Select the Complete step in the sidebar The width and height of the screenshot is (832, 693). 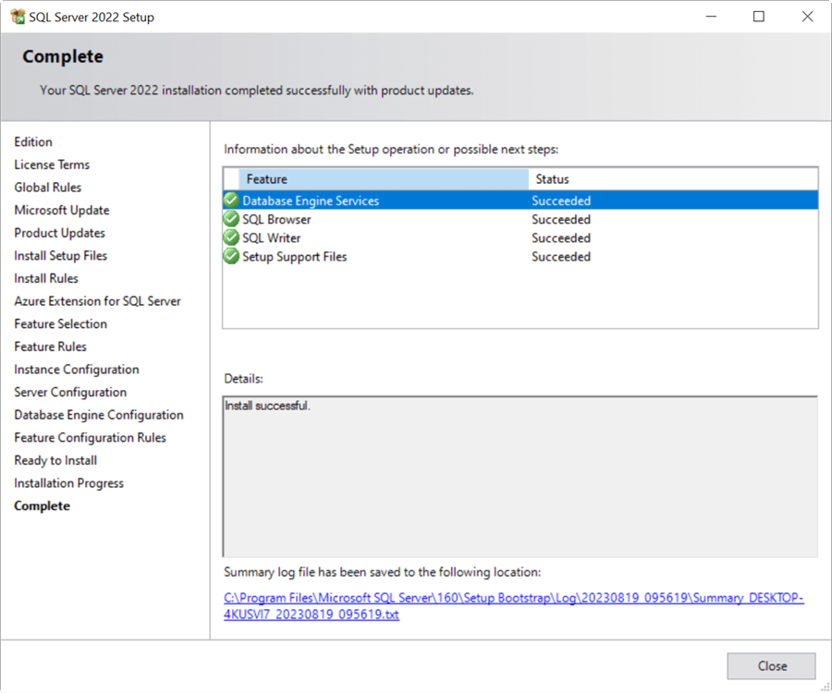pyautogui.click(x=42, y=505)
